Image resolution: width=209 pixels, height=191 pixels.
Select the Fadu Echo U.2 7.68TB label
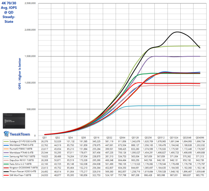tap(21, 164)
